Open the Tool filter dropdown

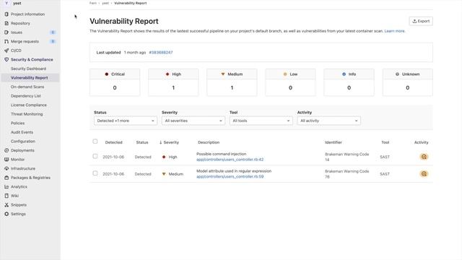261,121
